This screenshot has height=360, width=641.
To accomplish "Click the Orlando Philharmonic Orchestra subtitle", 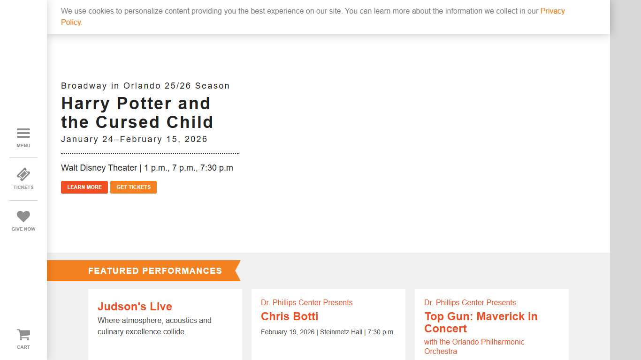I will point(474,346).
